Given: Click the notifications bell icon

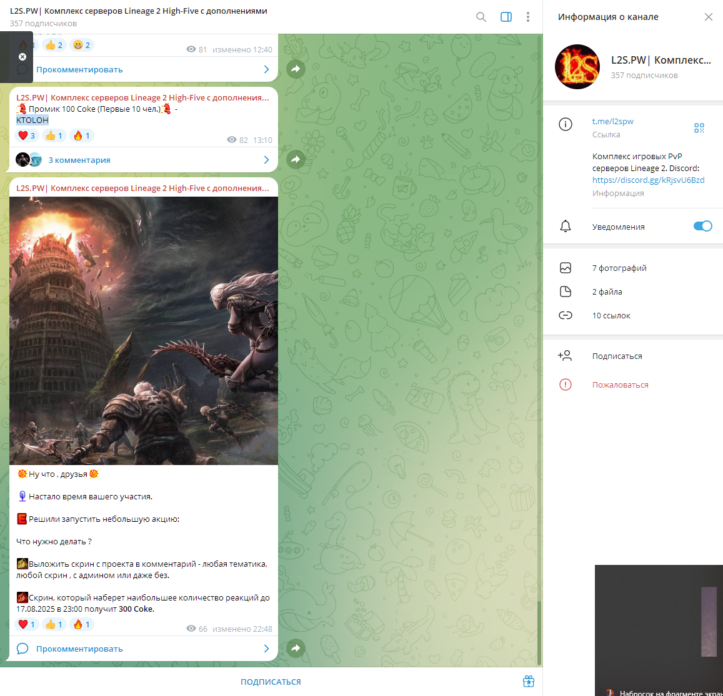Looking at the screenshot, I should 566,226.
